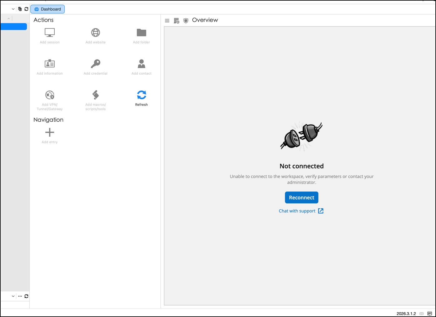Click the version number 2026.3.1.2
Screen dimensions: 436x317
point(406,314)
